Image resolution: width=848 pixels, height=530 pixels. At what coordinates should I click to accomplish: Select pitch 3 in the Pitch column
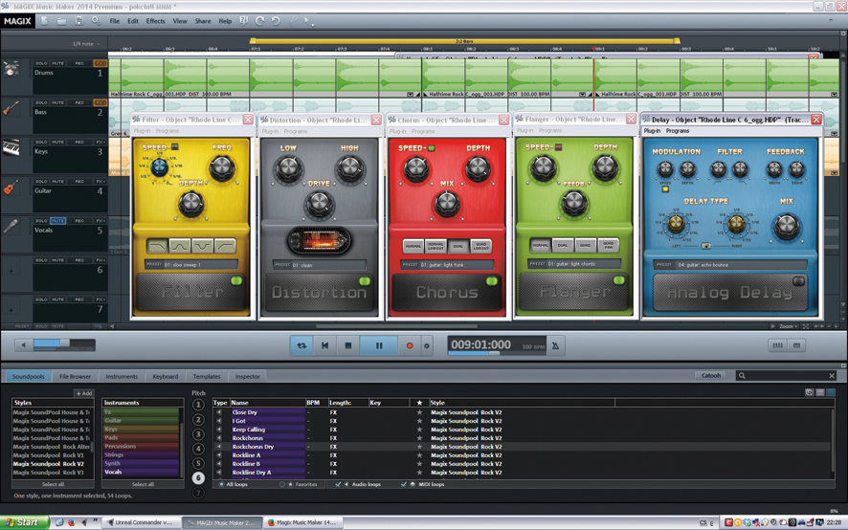pos(198,434)
